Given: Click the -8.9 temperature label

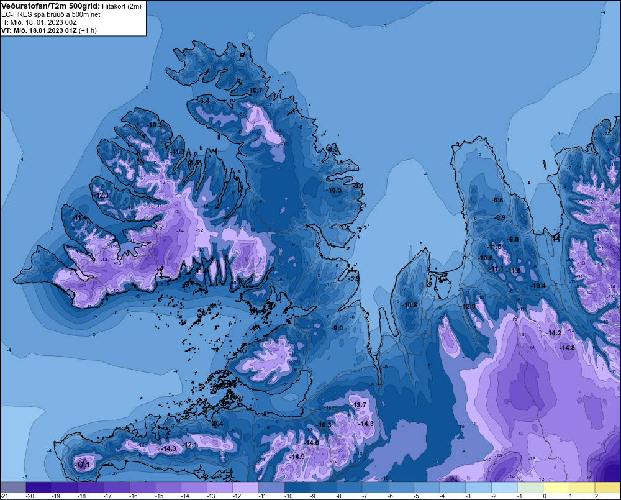Looking at the screenshot, I should (x=500, y=217).
